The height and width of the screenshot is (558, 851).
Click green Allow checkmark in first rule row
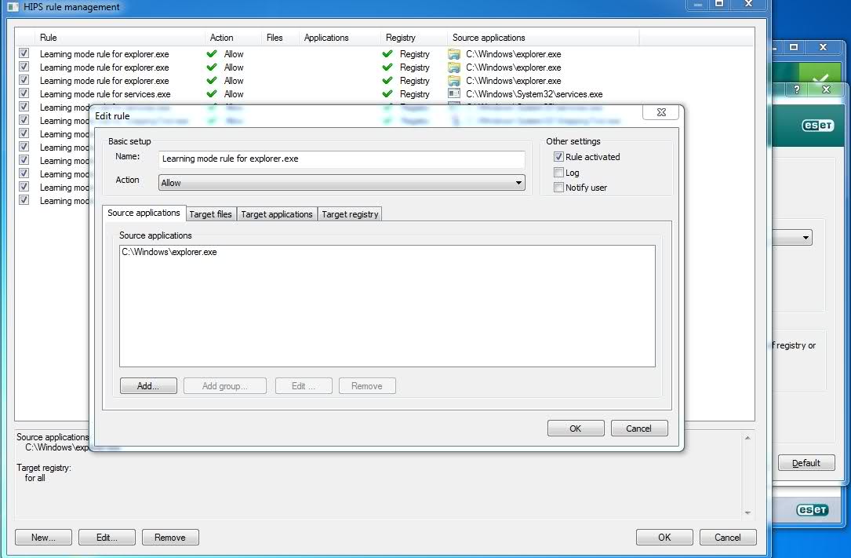[211, 54]
